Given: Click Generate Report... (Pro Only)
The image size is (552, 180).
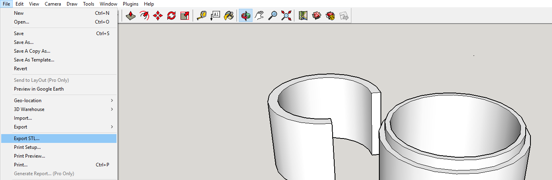Looking at the screenshot, I should click(x=59, y=174).
